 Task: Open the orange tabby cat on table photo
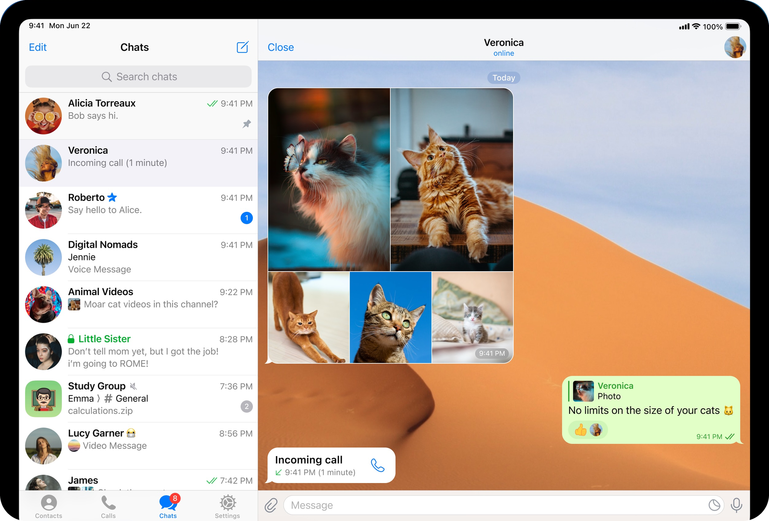point(452,179)
